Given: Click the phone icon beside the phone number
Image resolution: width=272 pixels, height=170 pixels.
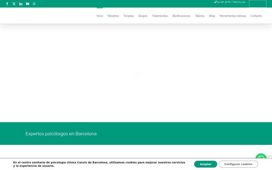Looking at the screenshot, I should pos(215,2).
